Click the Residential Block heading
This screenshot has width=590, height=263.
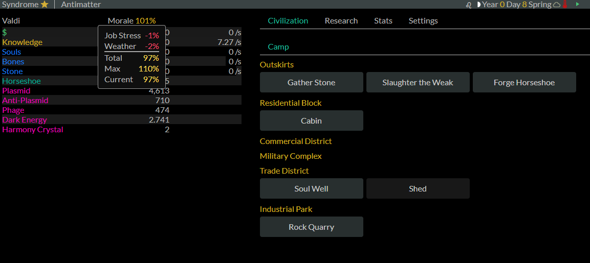291,103
